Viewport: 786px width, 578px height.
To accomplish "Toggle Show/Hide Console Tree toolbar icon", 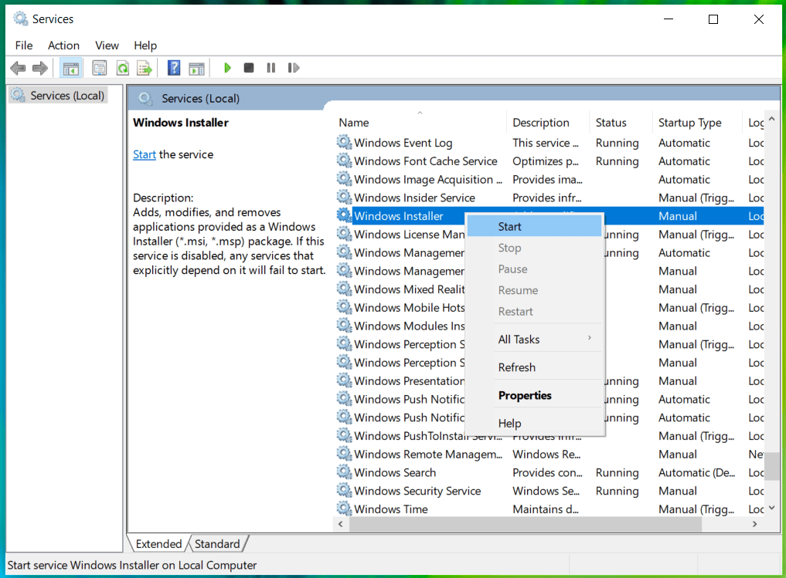I will coord(70,68).
